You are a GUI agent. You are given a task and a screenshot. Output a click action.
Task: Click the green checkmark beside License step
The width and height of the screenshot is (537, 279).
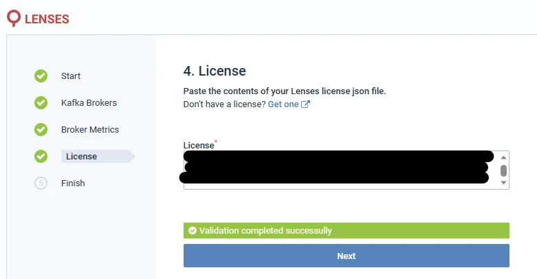point(41,157)
